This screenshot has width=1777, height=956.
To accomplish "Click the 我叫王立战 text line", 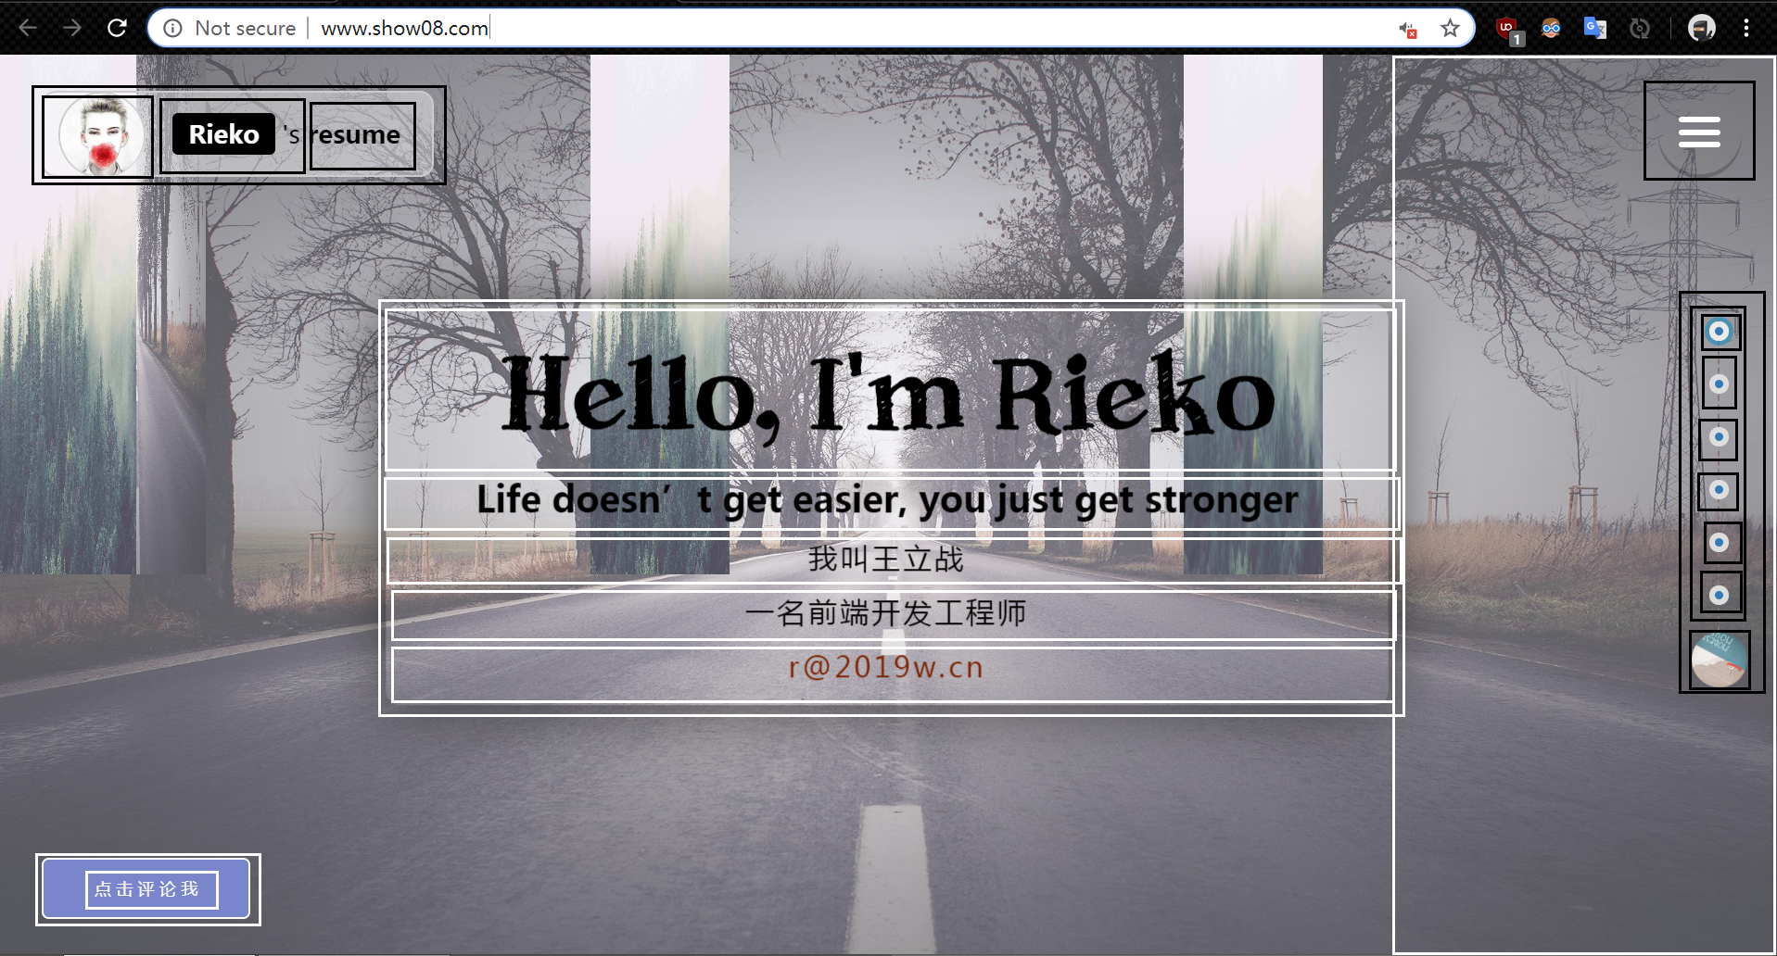I will [886, 560].
